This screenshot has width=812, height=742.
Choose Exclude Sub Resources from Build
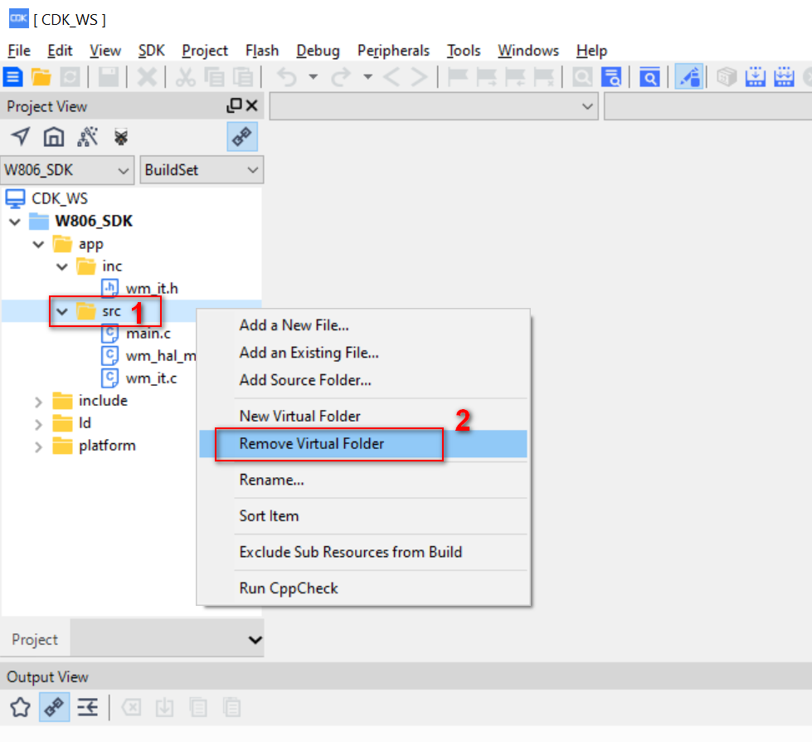(363, 553)
